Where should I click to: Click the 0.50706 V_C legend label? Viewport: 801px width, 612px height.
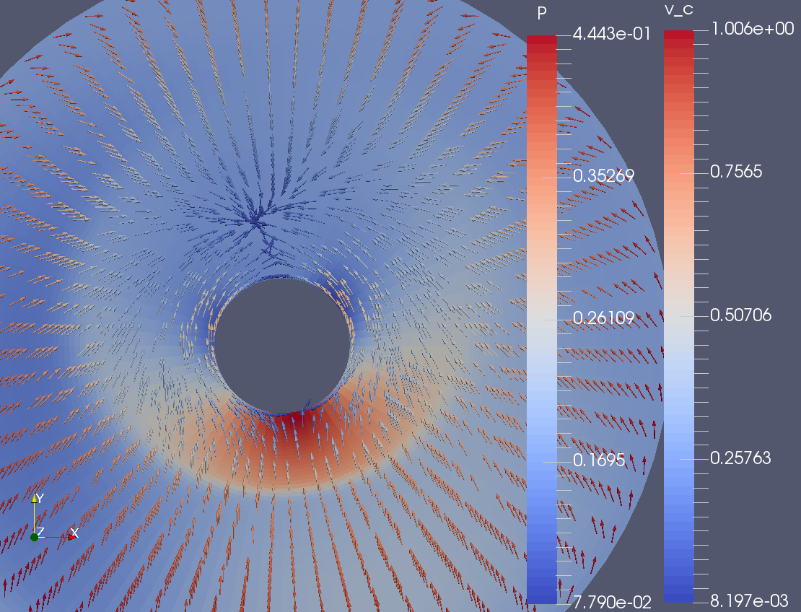coord(740,315)
